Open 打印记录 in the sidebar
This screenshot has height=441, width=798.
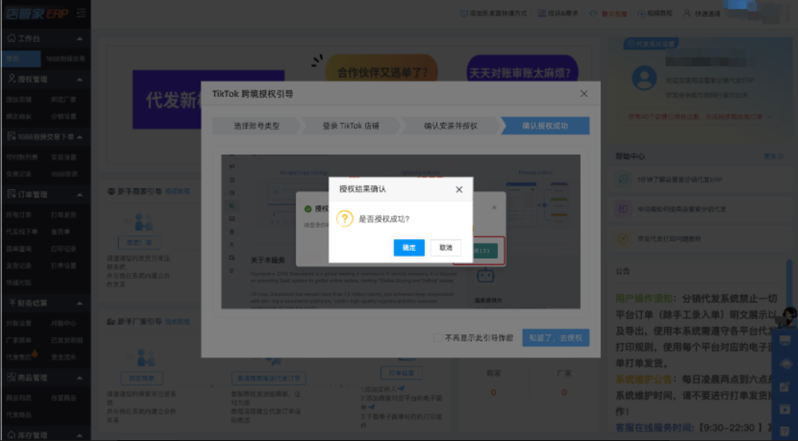[64, 249]
